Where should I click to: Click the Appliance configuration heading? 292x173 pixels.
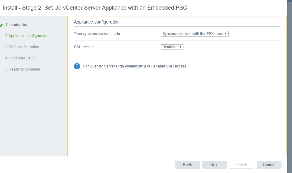[97, 22]
